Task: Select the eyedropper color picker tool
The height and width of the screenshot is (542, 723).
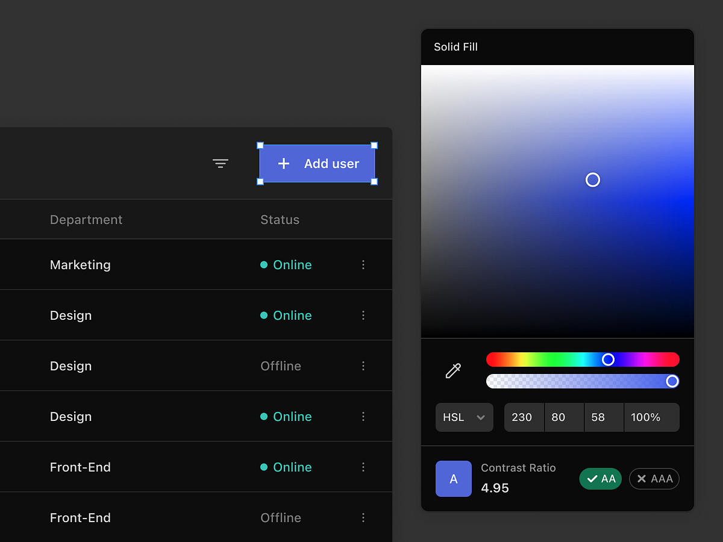Action: 452,370
